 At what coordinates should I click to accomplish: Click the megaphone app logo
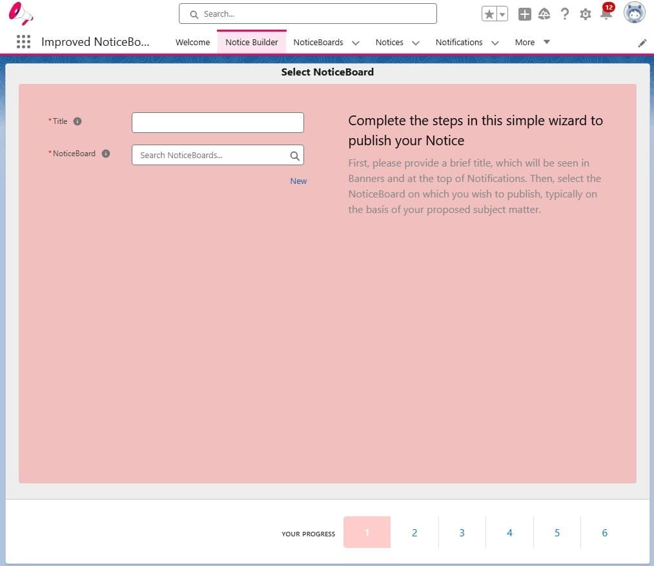tap(21, 14)
